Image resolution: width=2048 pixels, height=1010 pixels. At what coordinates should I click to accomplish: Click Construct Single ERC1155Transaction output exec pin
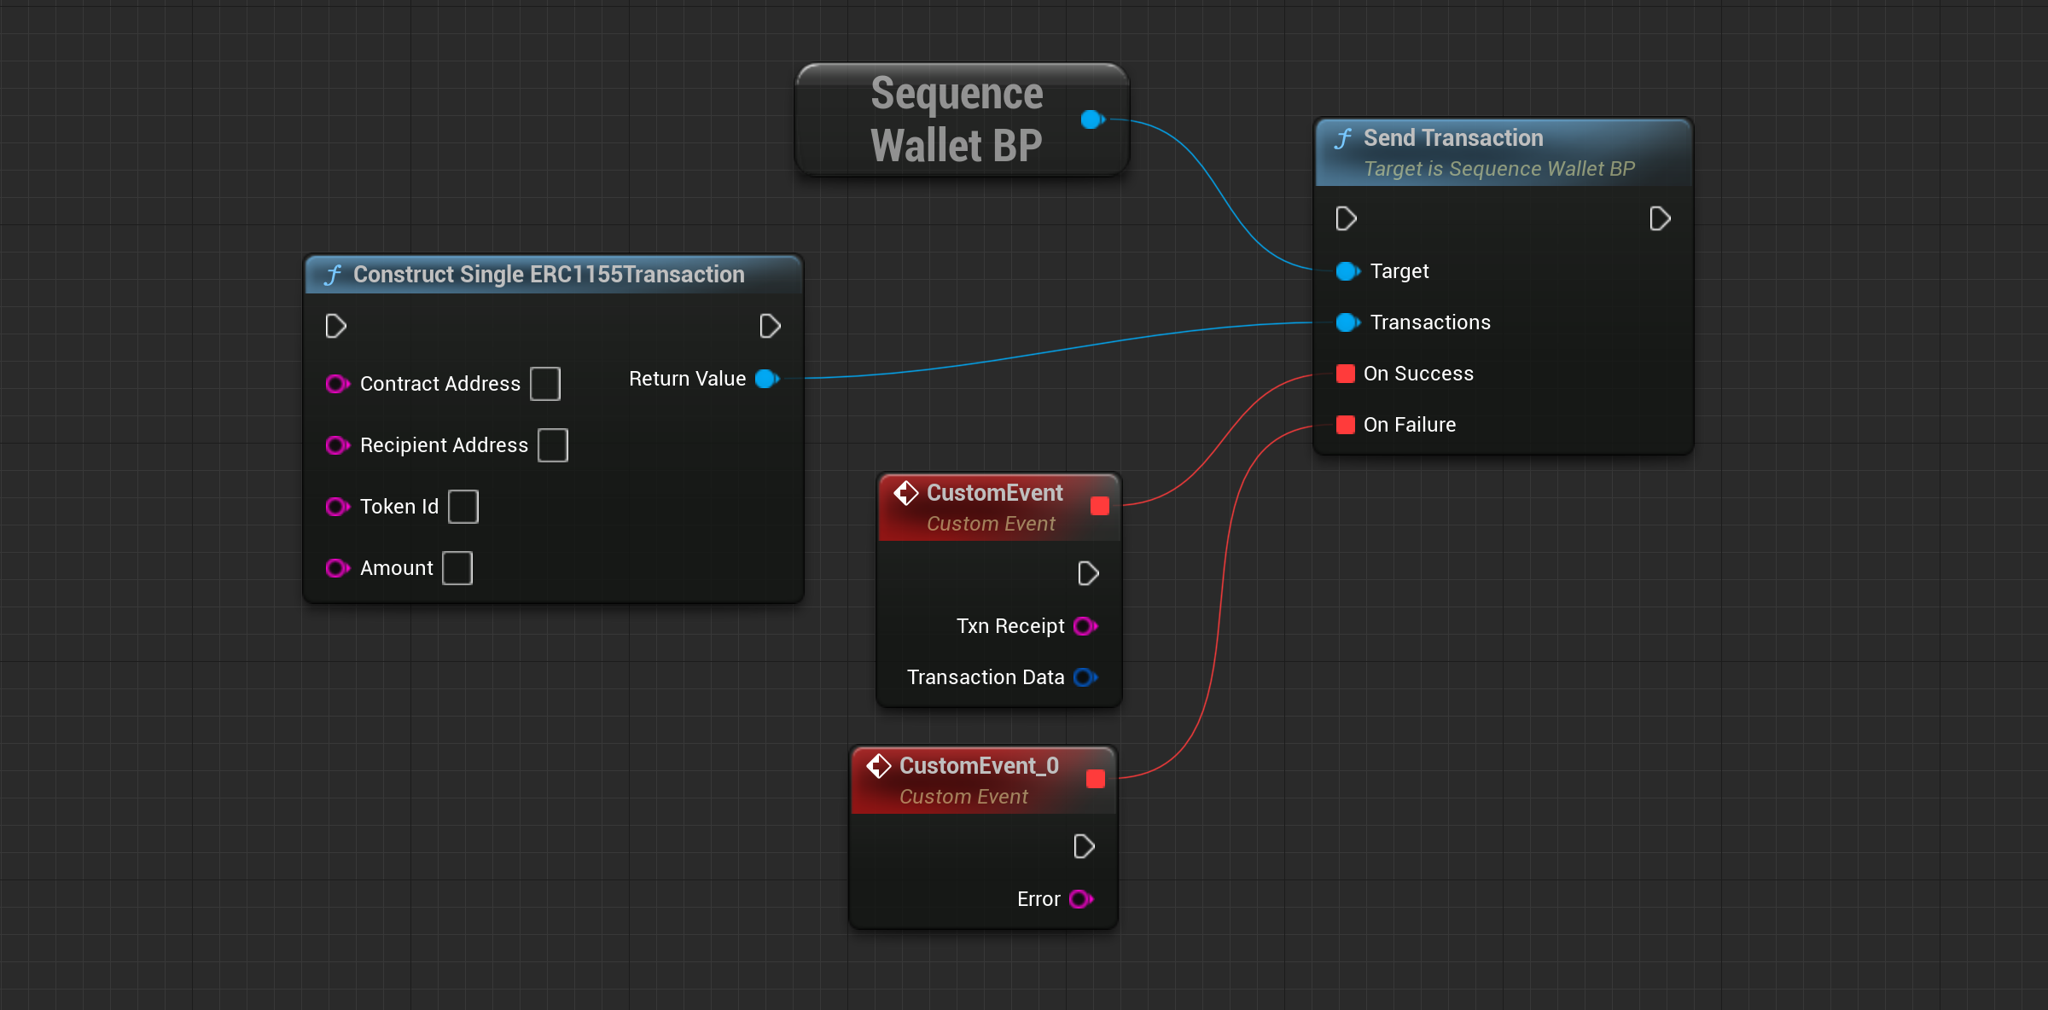(x=770, y=326)
